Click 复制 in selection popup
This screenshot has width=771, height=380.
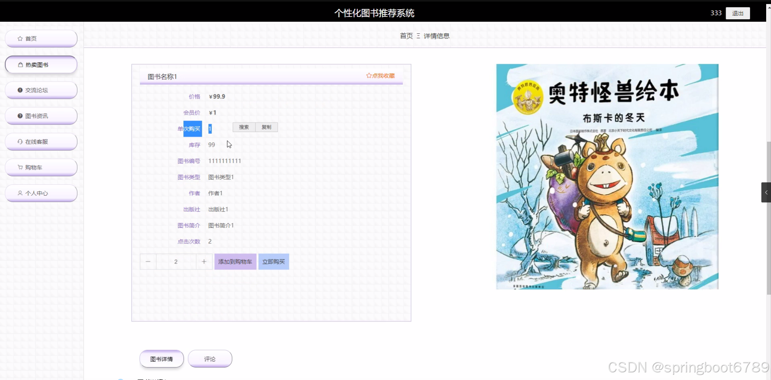click(x=267, y=127)
